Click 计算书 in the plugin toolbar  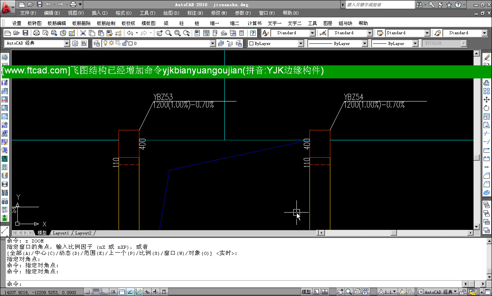(x=254, y=23)
